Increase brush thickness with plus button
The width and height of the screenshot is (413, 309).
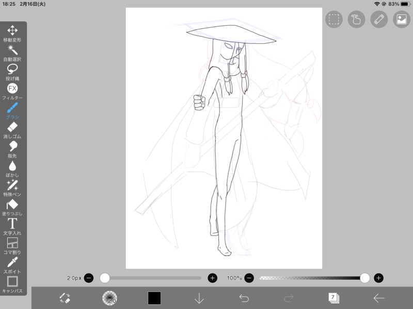tap(213, 278)
